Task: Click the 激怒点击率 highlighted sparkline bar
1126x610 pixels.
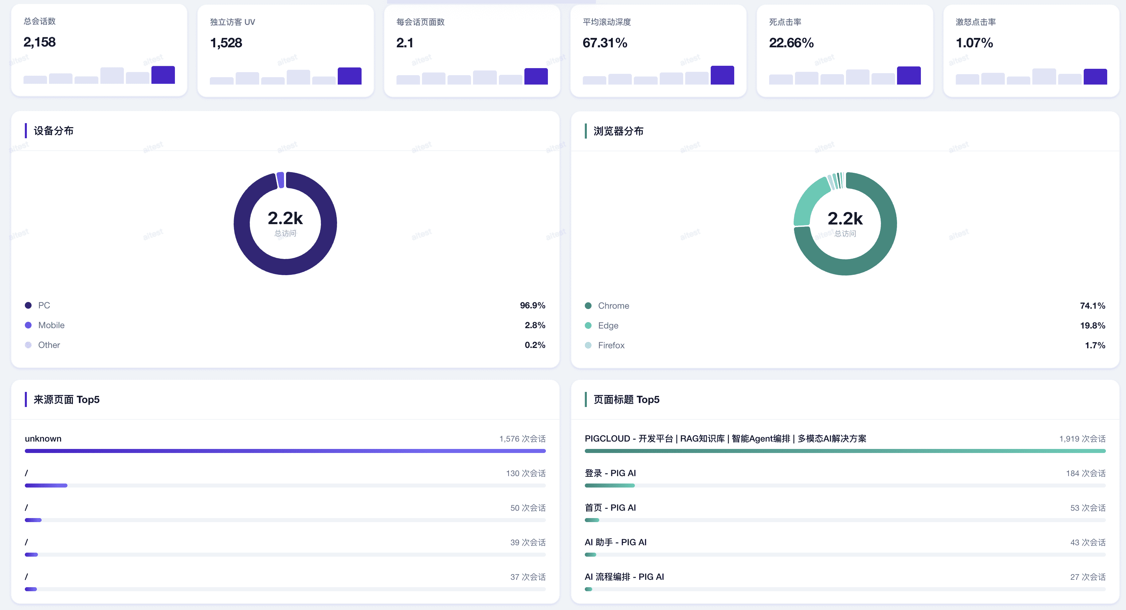Action: coord(1095,77)
